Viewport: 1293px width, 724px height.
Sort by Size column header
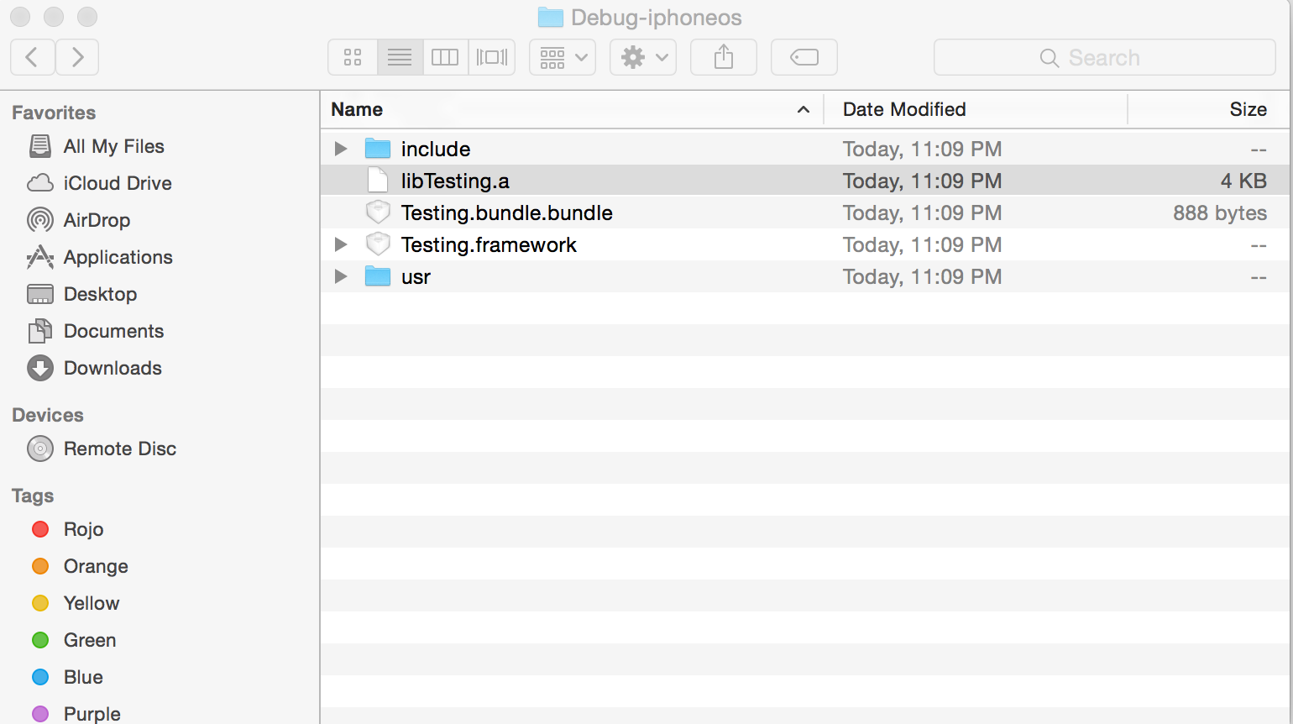pos(1208,109)
